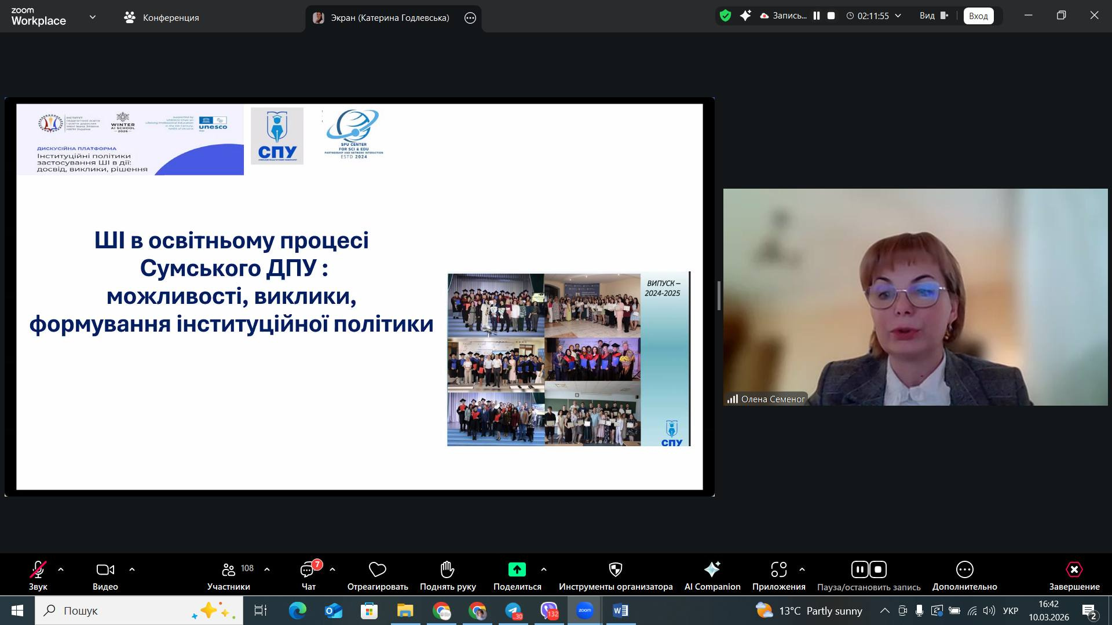The image size is (1112, 625).
Task: Open Host Tools shield icon
Action: click(x=615, y=569)
